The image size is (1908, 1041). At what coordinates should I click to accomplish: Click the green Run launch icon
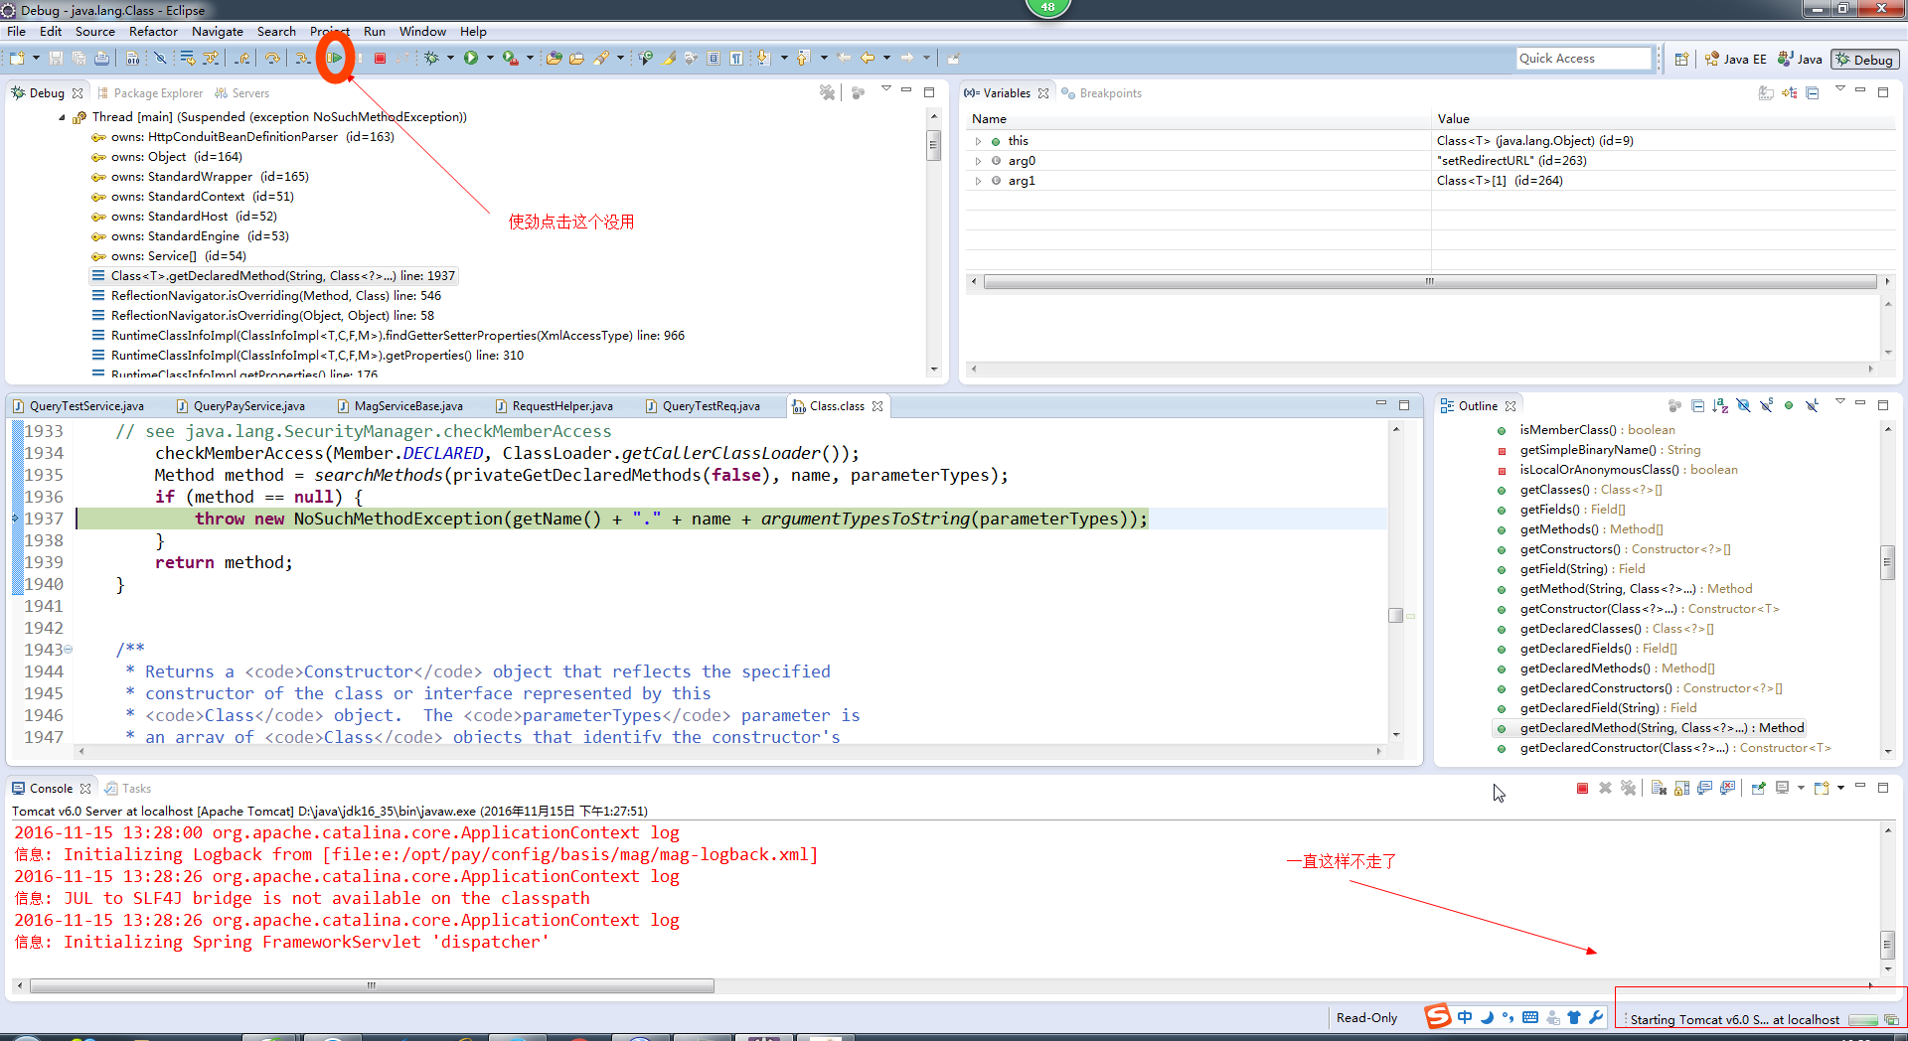[x=471, y=59]
